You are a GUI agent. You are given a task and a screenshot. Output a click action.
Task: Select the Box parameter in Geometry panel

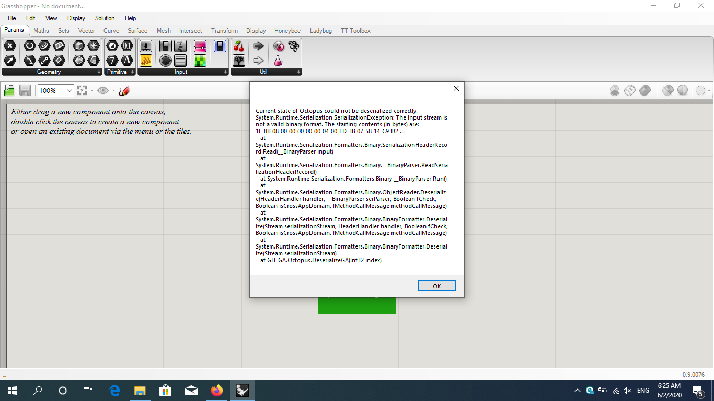(x=78, y=46)
